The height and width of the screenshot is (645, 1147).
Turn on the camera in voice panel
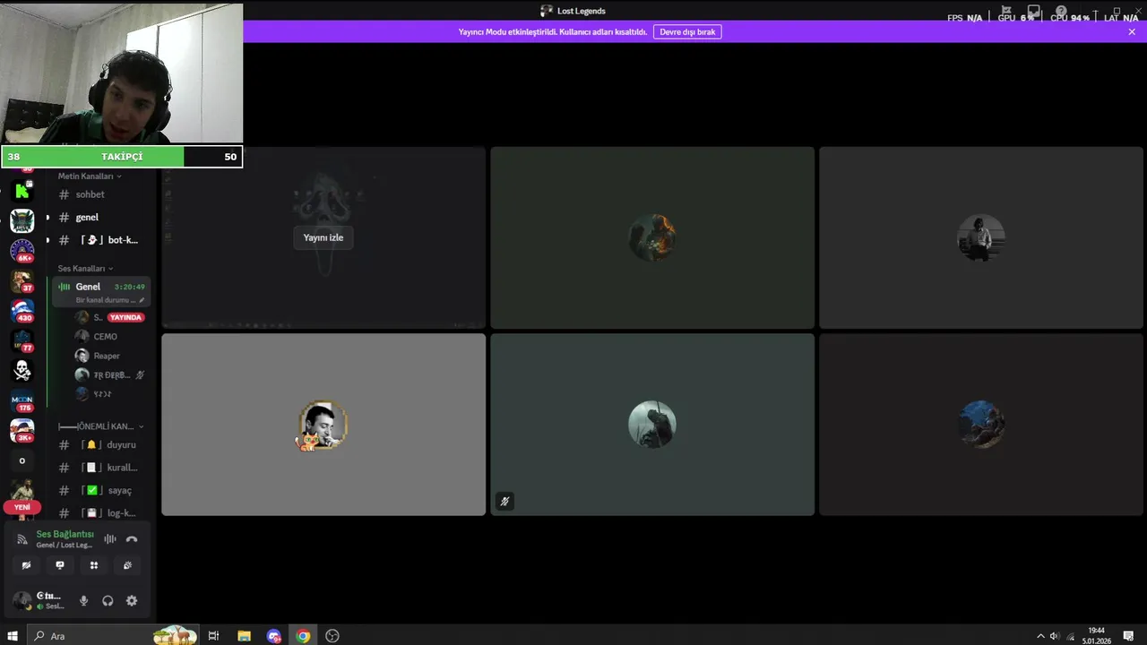tap(26, 565)
